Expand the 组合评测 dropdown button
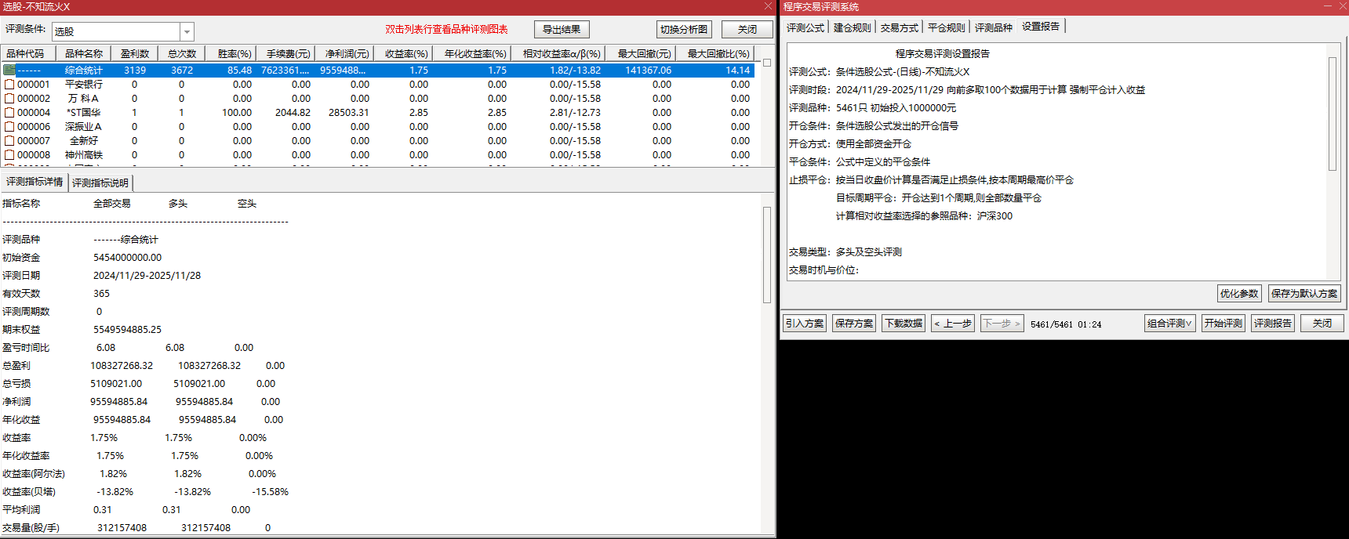Viewport: 1349px width, 539px height. tap(1169, 324)
